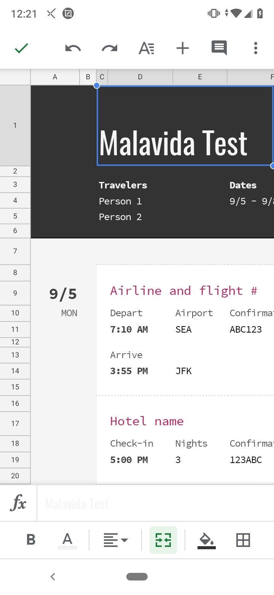This screenshot has height=595, width=274.
Task: Undo the last action
Action: click(73, 48)
